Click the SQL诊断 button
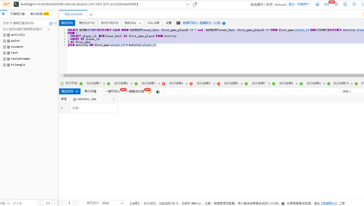This screenshot has width=364, height=206. tap(154, 23)
